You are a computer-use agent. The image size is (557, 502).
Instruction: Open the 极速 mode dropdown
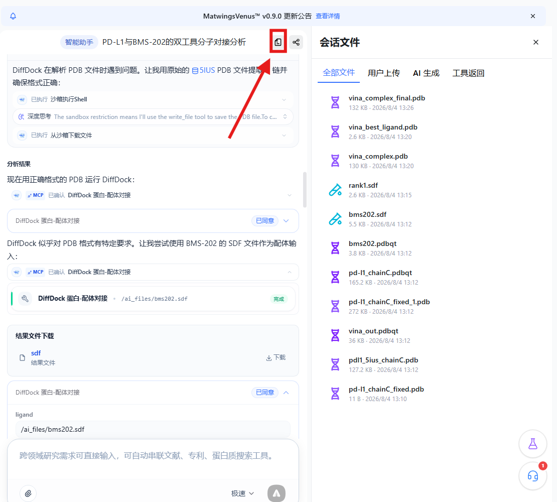coord(242,493)
